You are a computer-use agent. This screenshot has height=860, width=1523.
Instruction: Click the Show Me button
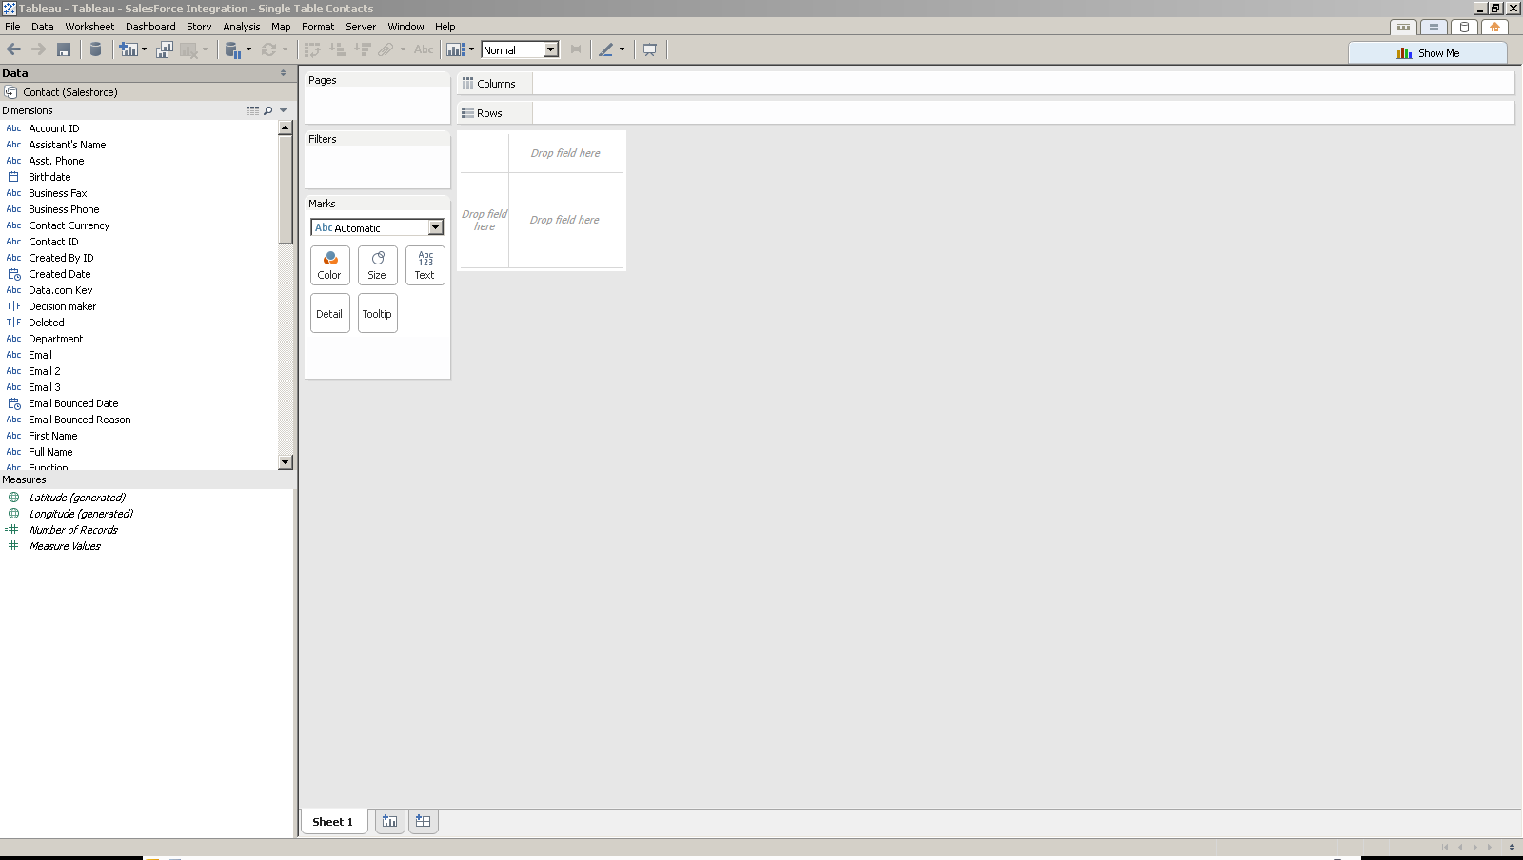(1428, 53)
